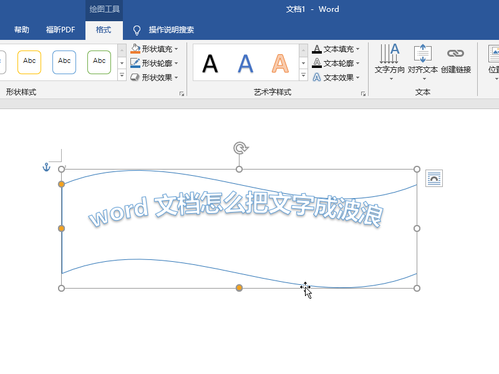Open the 形状样式 dialog launcher

click(182, 93)
